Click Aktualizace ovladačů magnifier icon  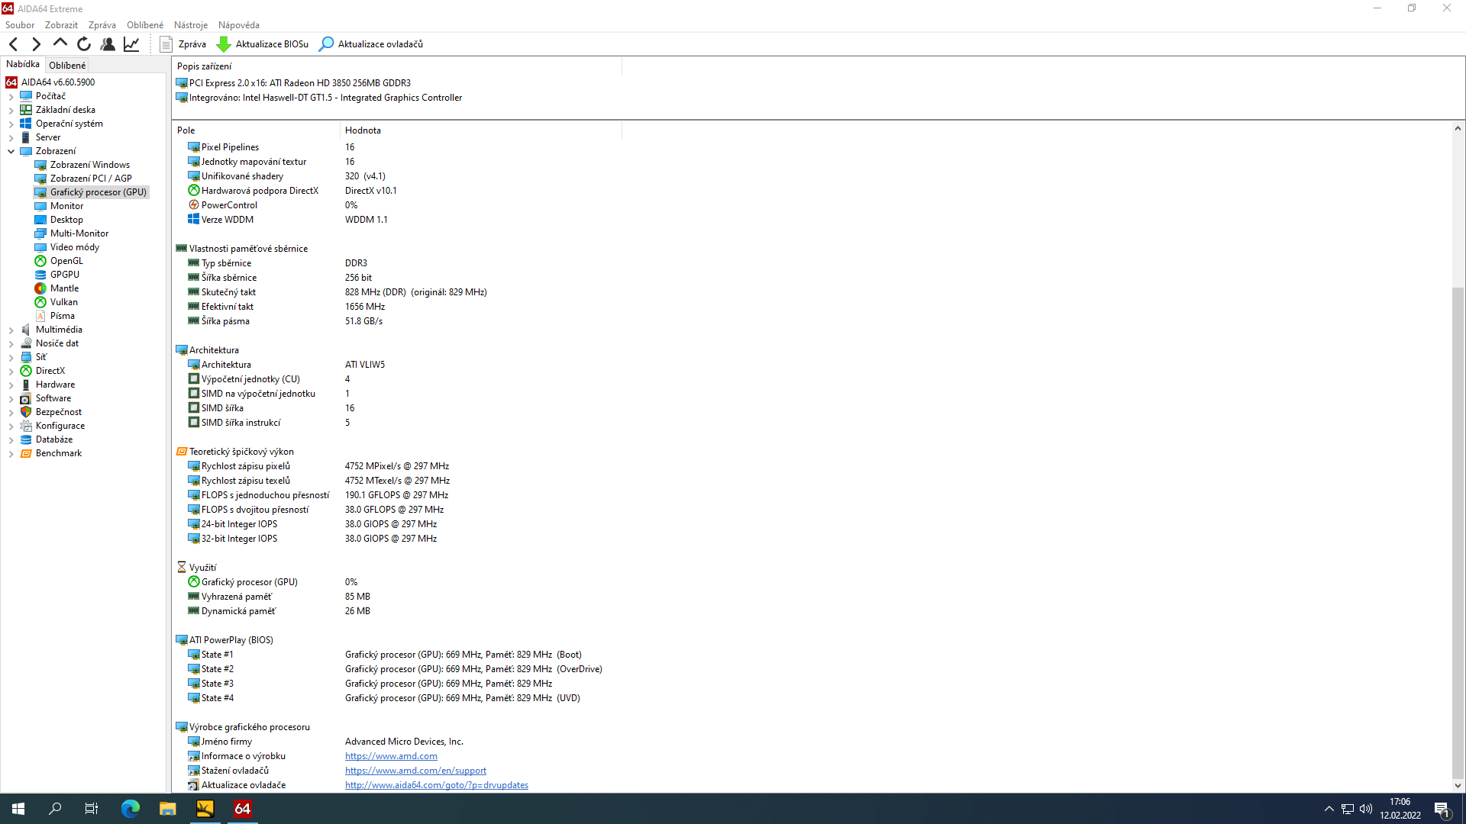point(326,44)
